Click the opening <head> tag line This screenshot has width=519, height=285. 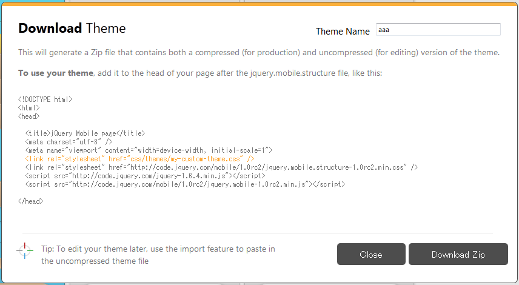point(29,116)
